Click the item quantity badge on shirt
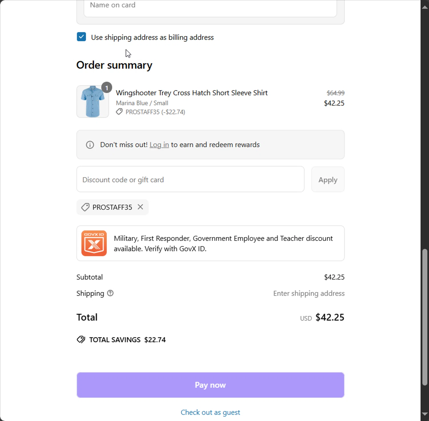 107,88
